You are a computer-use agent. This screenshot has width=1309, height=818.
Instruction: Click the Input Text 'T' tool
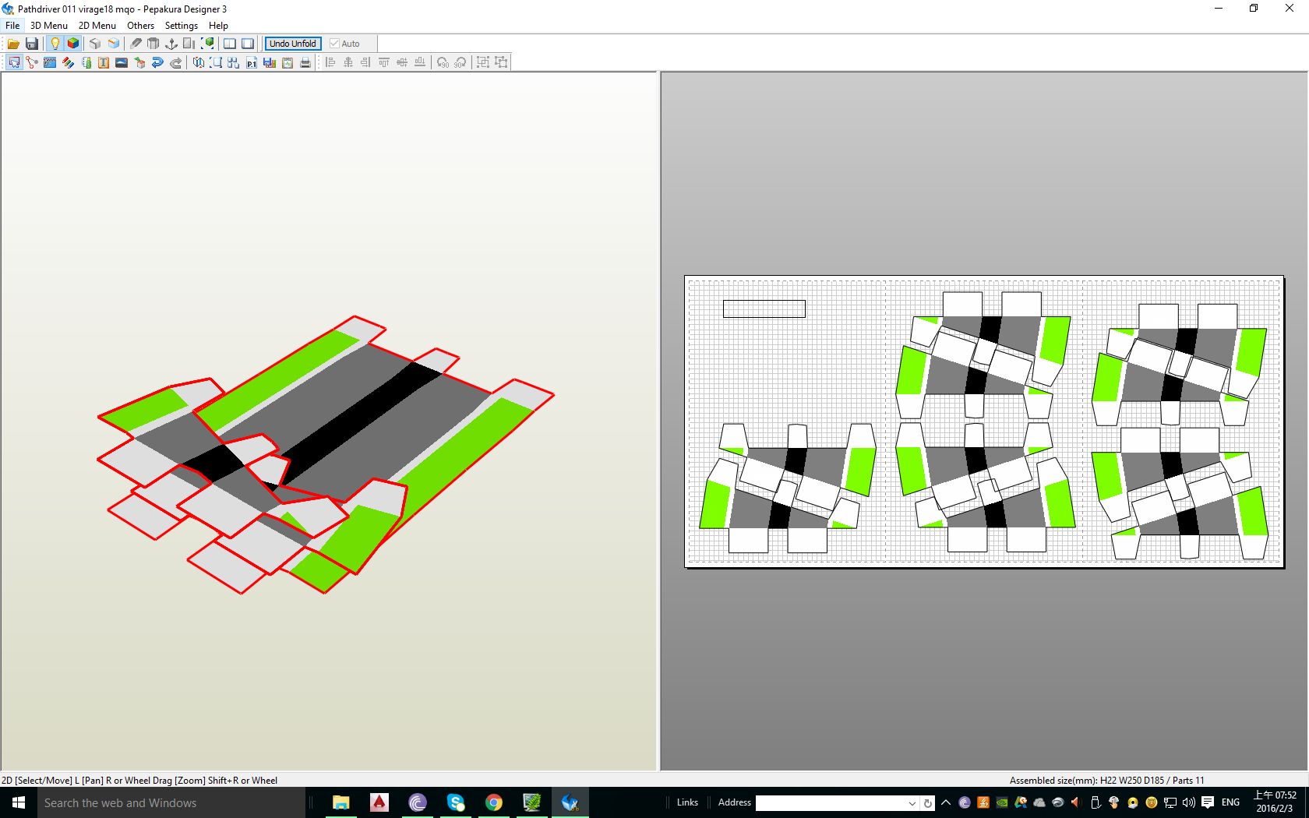click(x=103, y=62)
